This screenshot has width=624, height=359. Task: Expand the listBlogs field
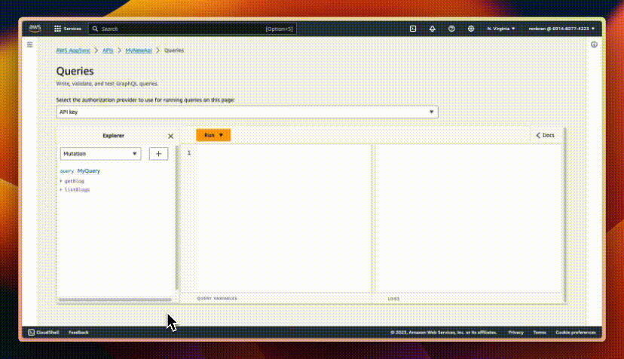click(x=75, y=189)
